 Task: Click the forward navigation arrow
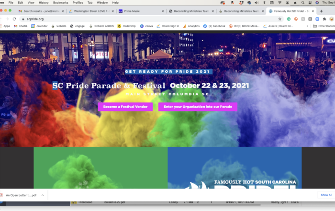(7, 19)
